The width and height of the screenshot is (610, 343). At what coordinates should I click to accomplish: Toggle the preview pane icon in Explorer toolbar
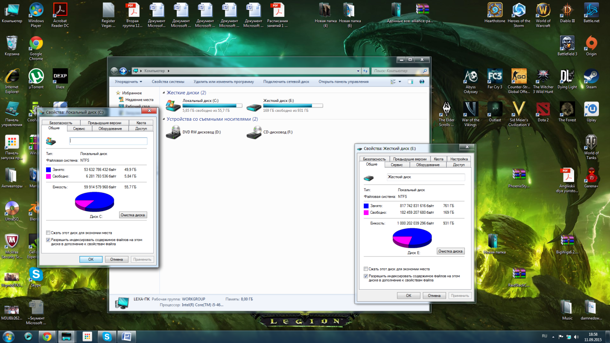(x=410, y=81)
